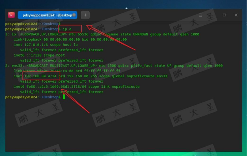247x156 pixels.
Task: Click the '2: ens33:' interface line
Action: [x=114, y=65]
